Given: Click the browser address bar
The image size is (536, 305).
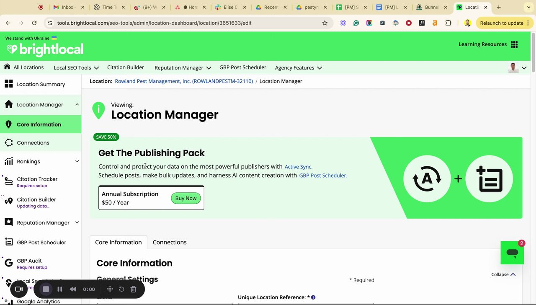Looking at the screenshot, I should 188,23.
